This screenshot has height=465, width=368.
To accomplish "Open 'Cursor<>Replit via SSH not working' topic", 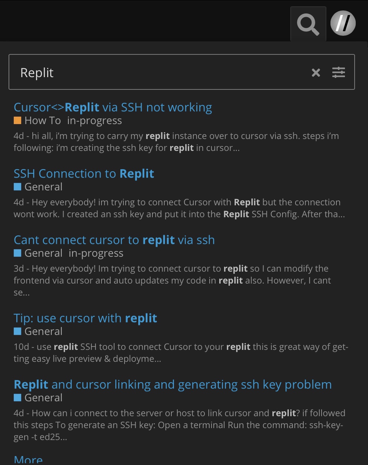I will tap(113, 107).
